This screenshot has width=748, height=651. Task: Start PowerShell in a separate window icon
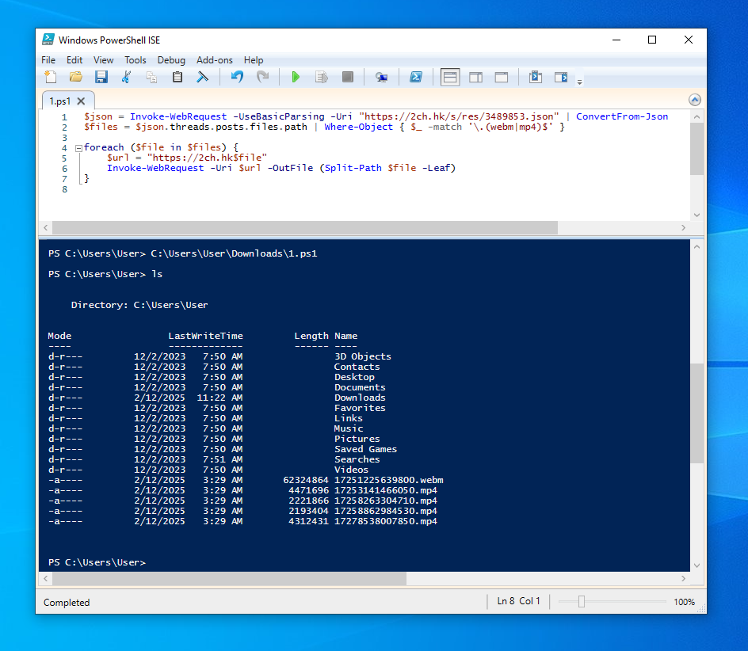(416, 77)
